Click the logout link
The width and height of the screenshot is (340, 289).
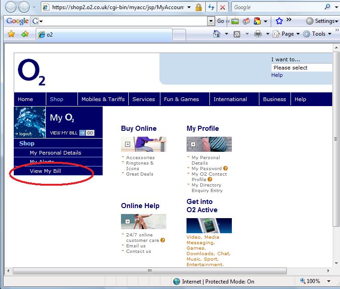pyautogui.click(x=24, y=134)
